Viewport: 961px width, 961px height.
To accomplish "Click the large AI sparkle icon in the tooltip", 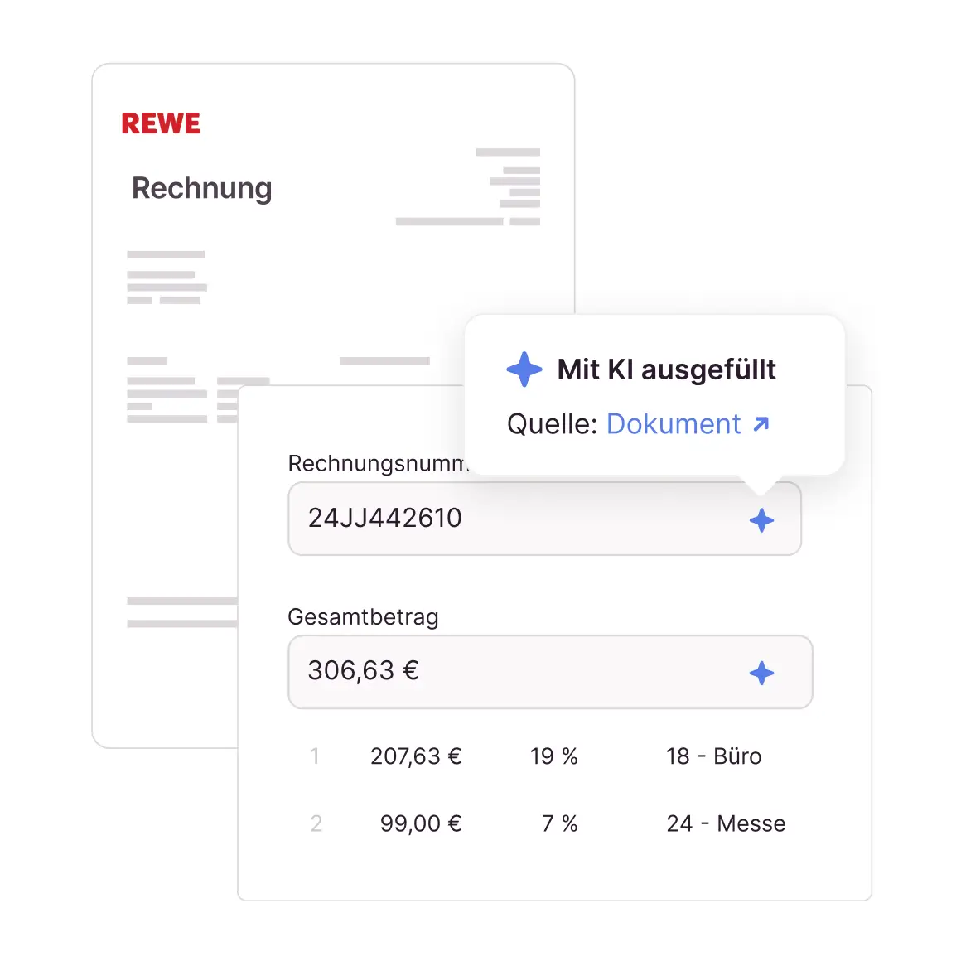I will click(524, 369).
